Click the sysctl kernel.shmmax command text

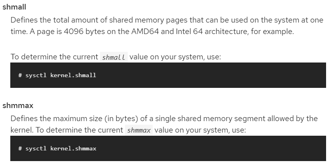click(x=61, y=148)
